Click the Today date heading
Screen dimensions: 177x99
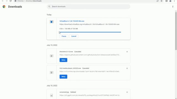pyautogui.click(x=49, y=15)
